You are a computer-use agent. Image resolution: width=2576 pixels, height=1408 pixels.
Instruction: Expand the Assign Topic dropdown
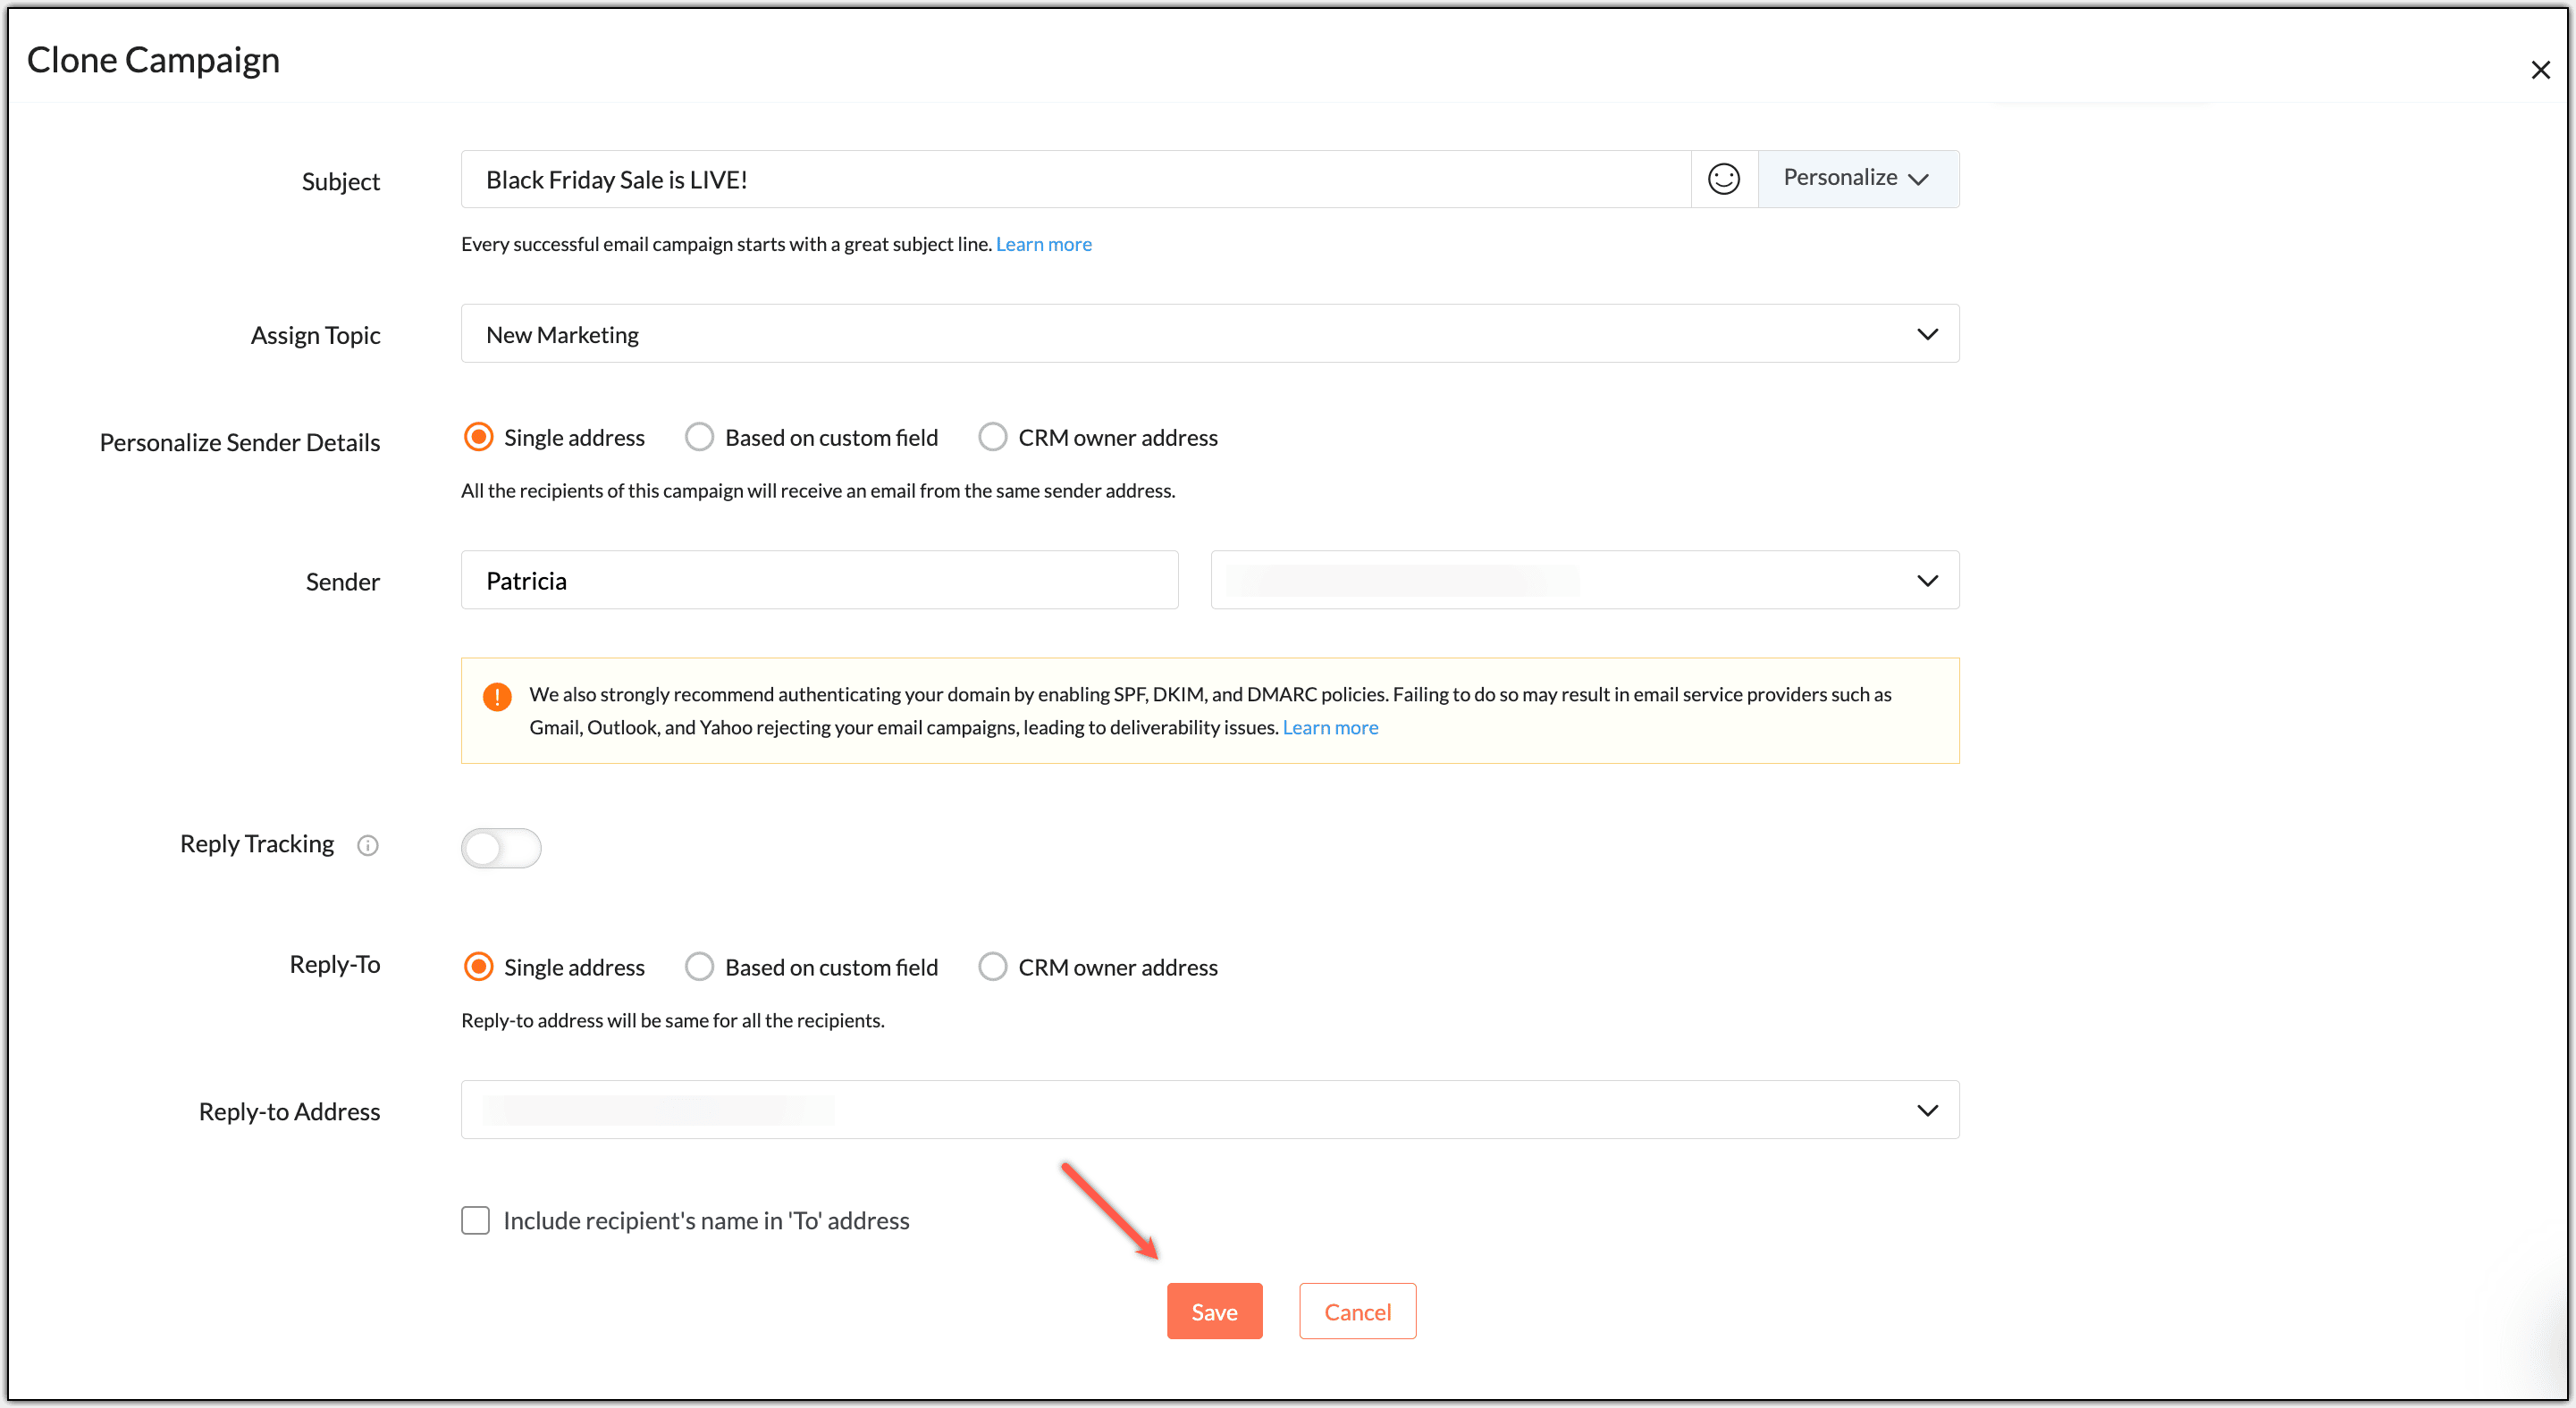click(1926, 334)
